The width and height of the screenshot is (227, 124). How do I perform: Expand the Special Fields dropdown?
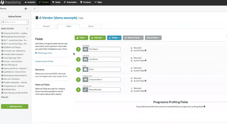coord(153,38)
